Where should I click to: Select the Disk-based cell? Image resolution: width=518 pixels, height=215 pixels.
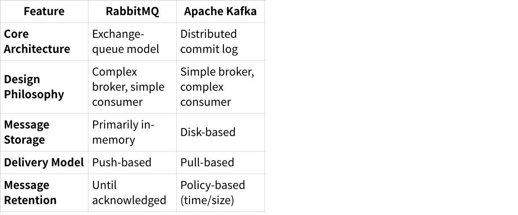pyautogui.click(x=208, y=132)
